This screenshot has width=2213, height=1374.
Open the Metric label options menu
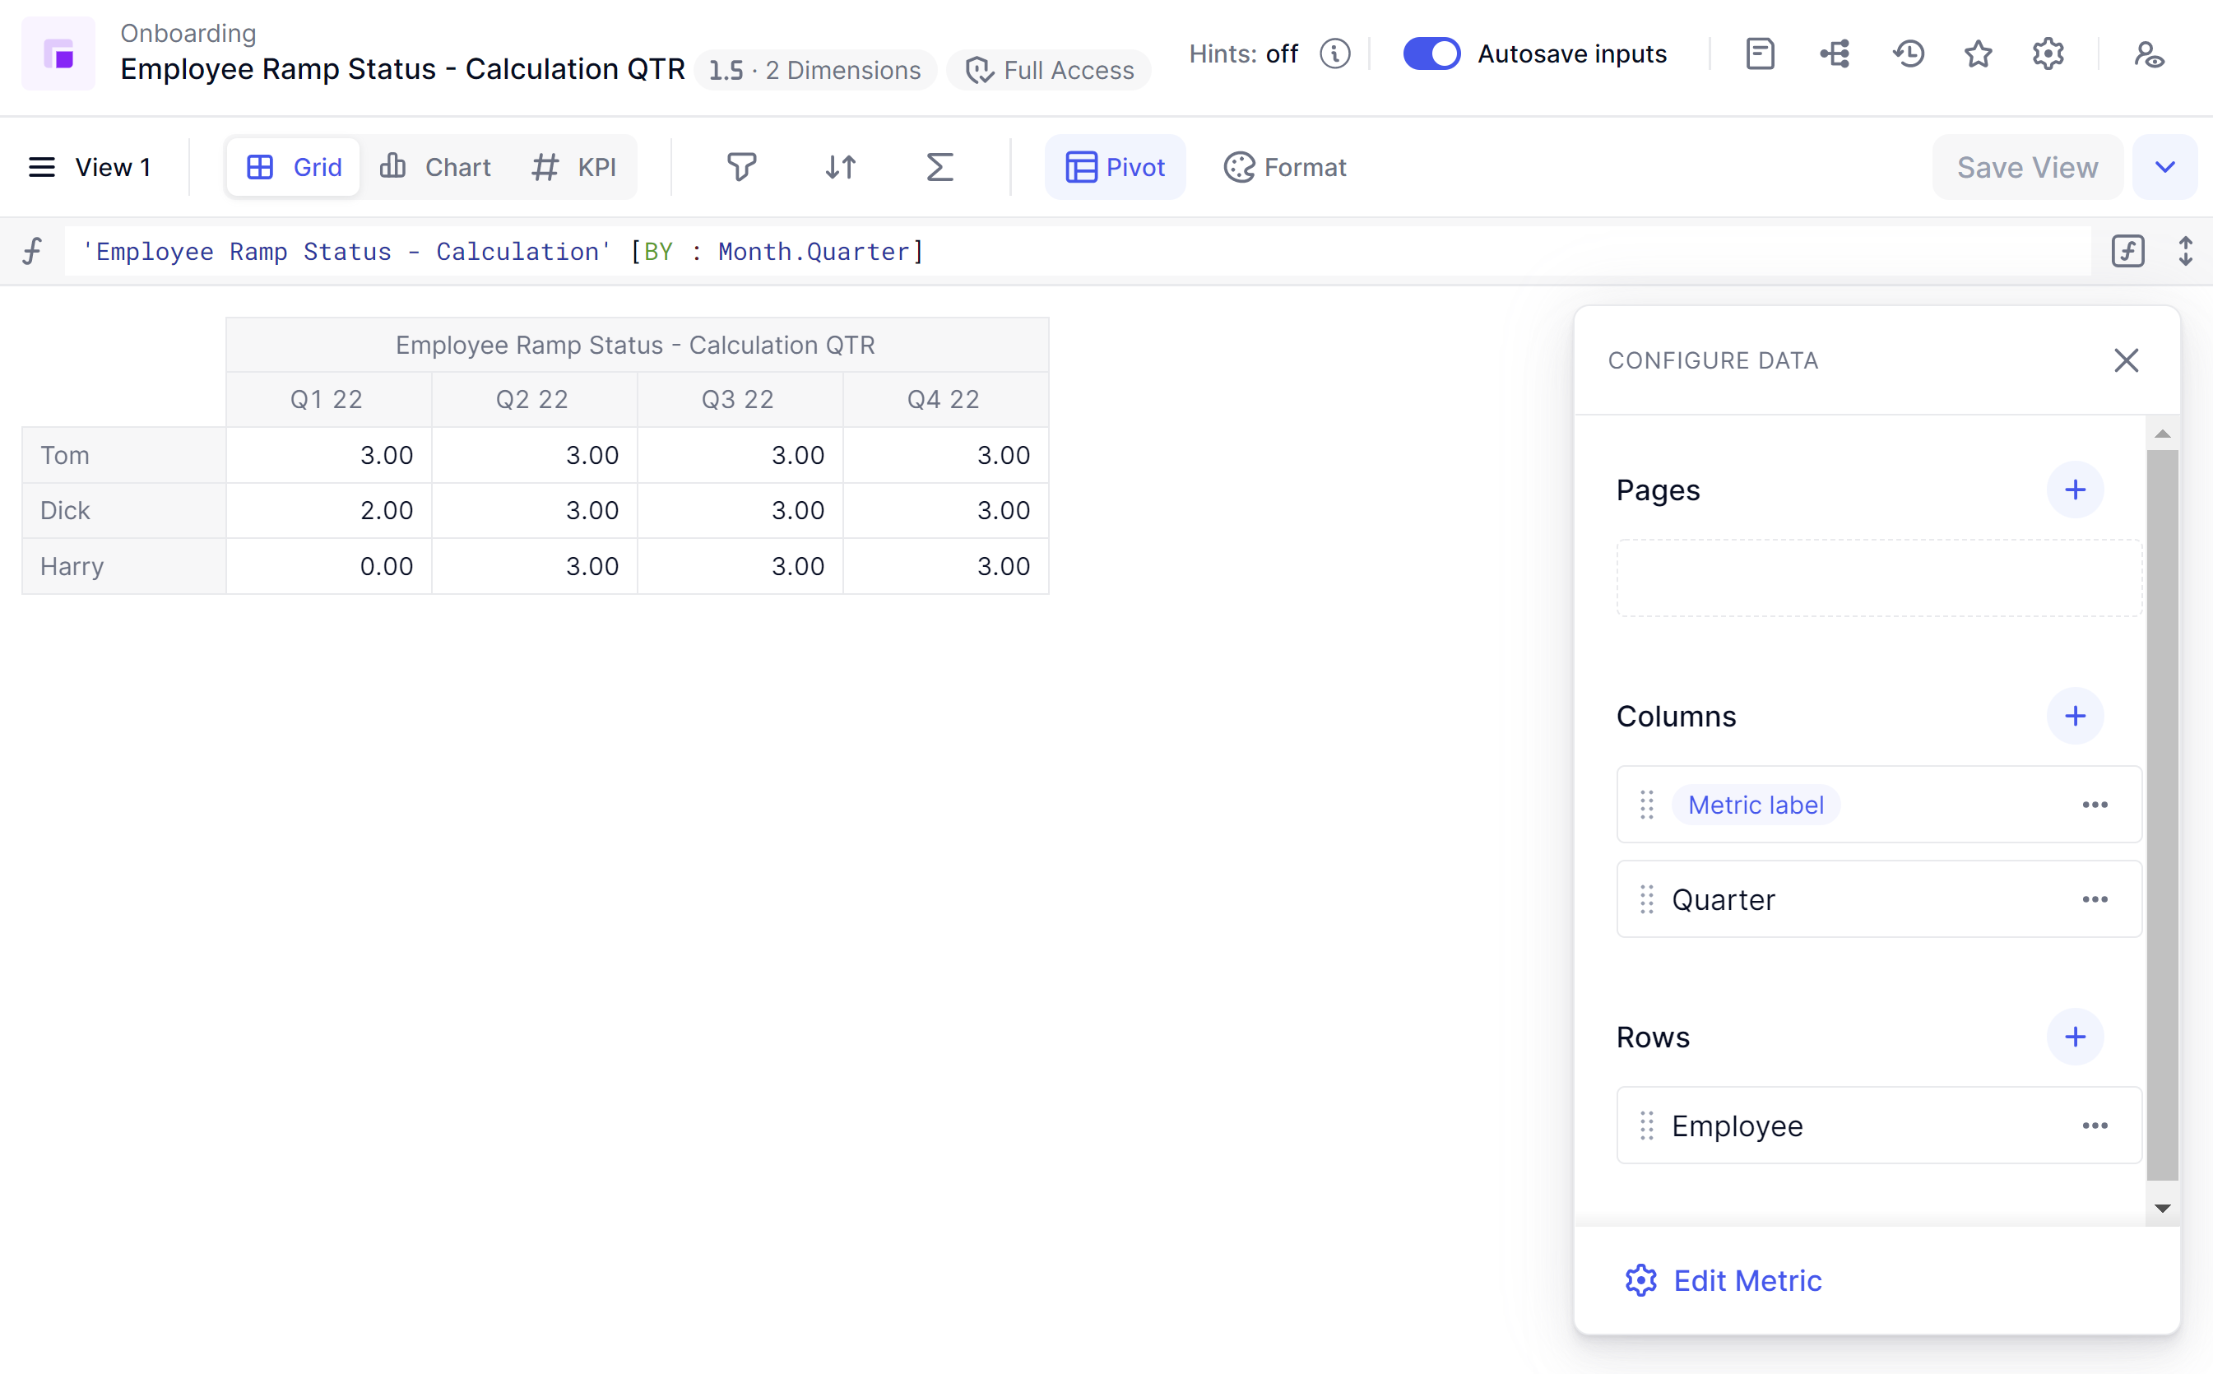click(x=2095, y=805)
